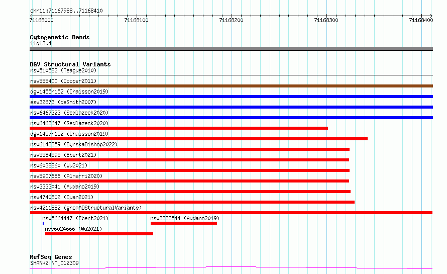Click the short red nsv6024666 variant bar
Screen dimensions: 447x274
tap(99, 234)
